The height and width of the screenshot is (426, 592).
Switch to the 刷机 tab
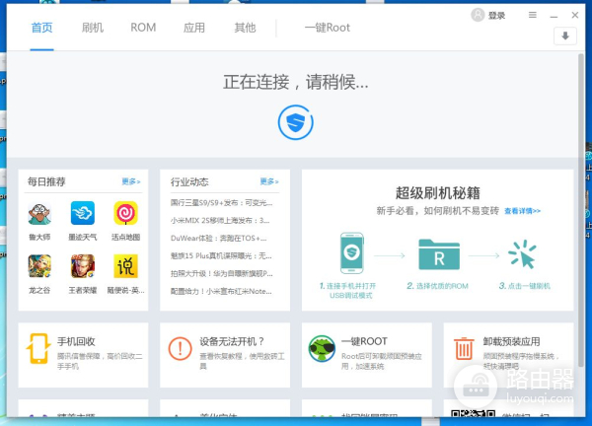click(93, 28)
